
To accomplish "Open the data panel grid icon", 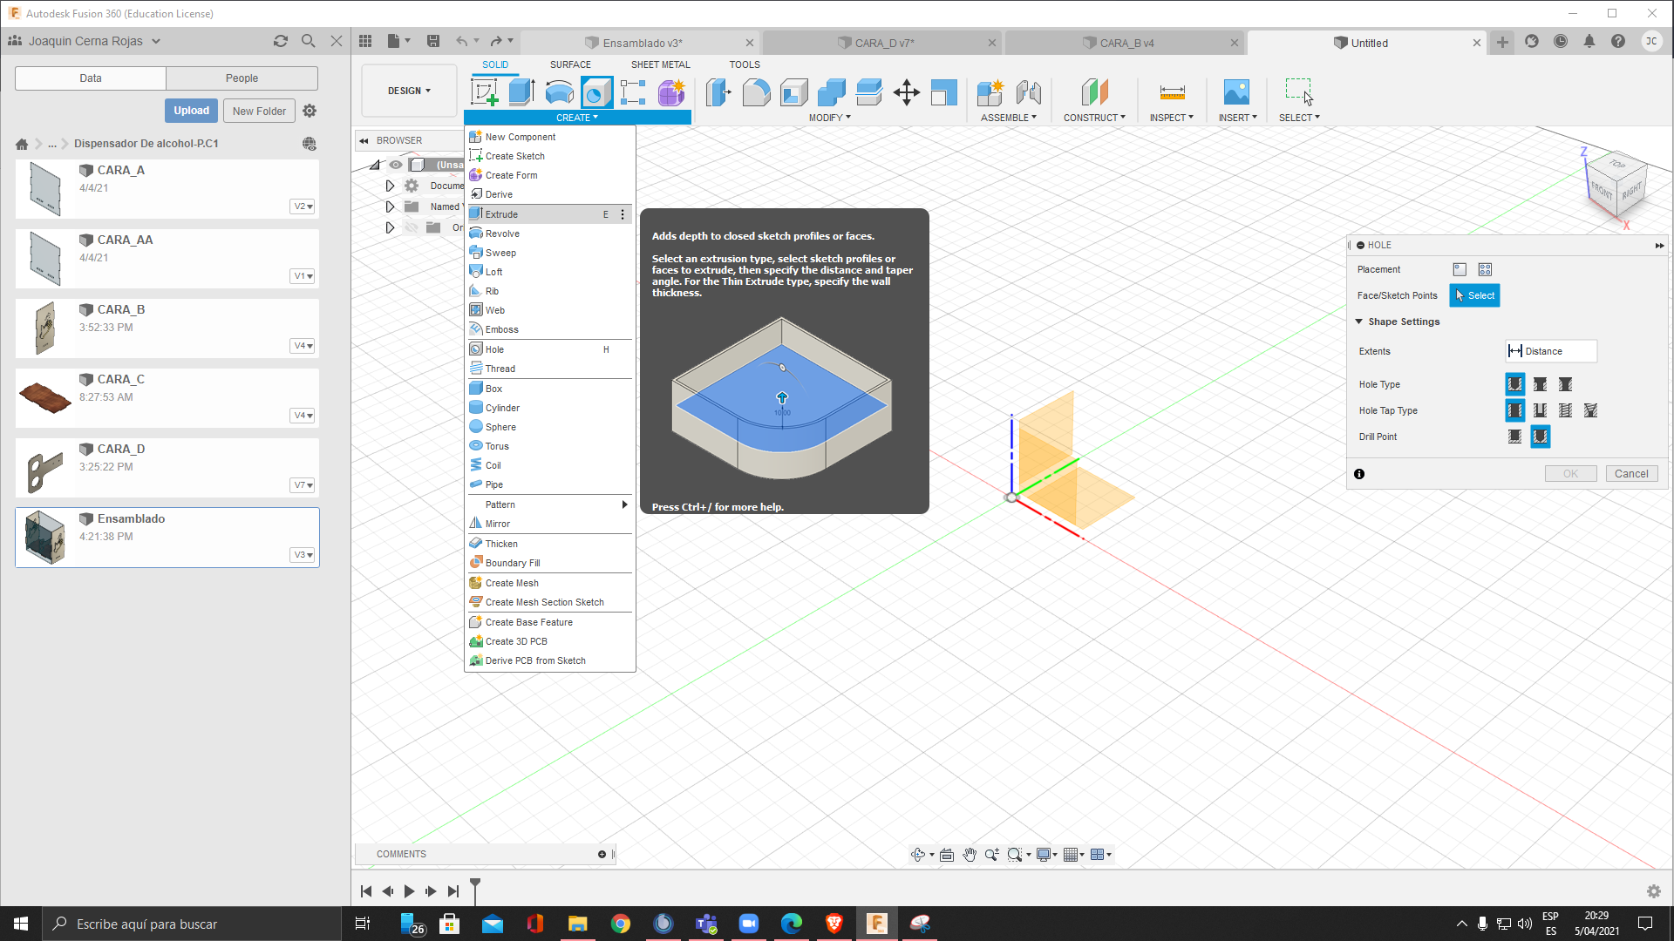I will (365, 41).
